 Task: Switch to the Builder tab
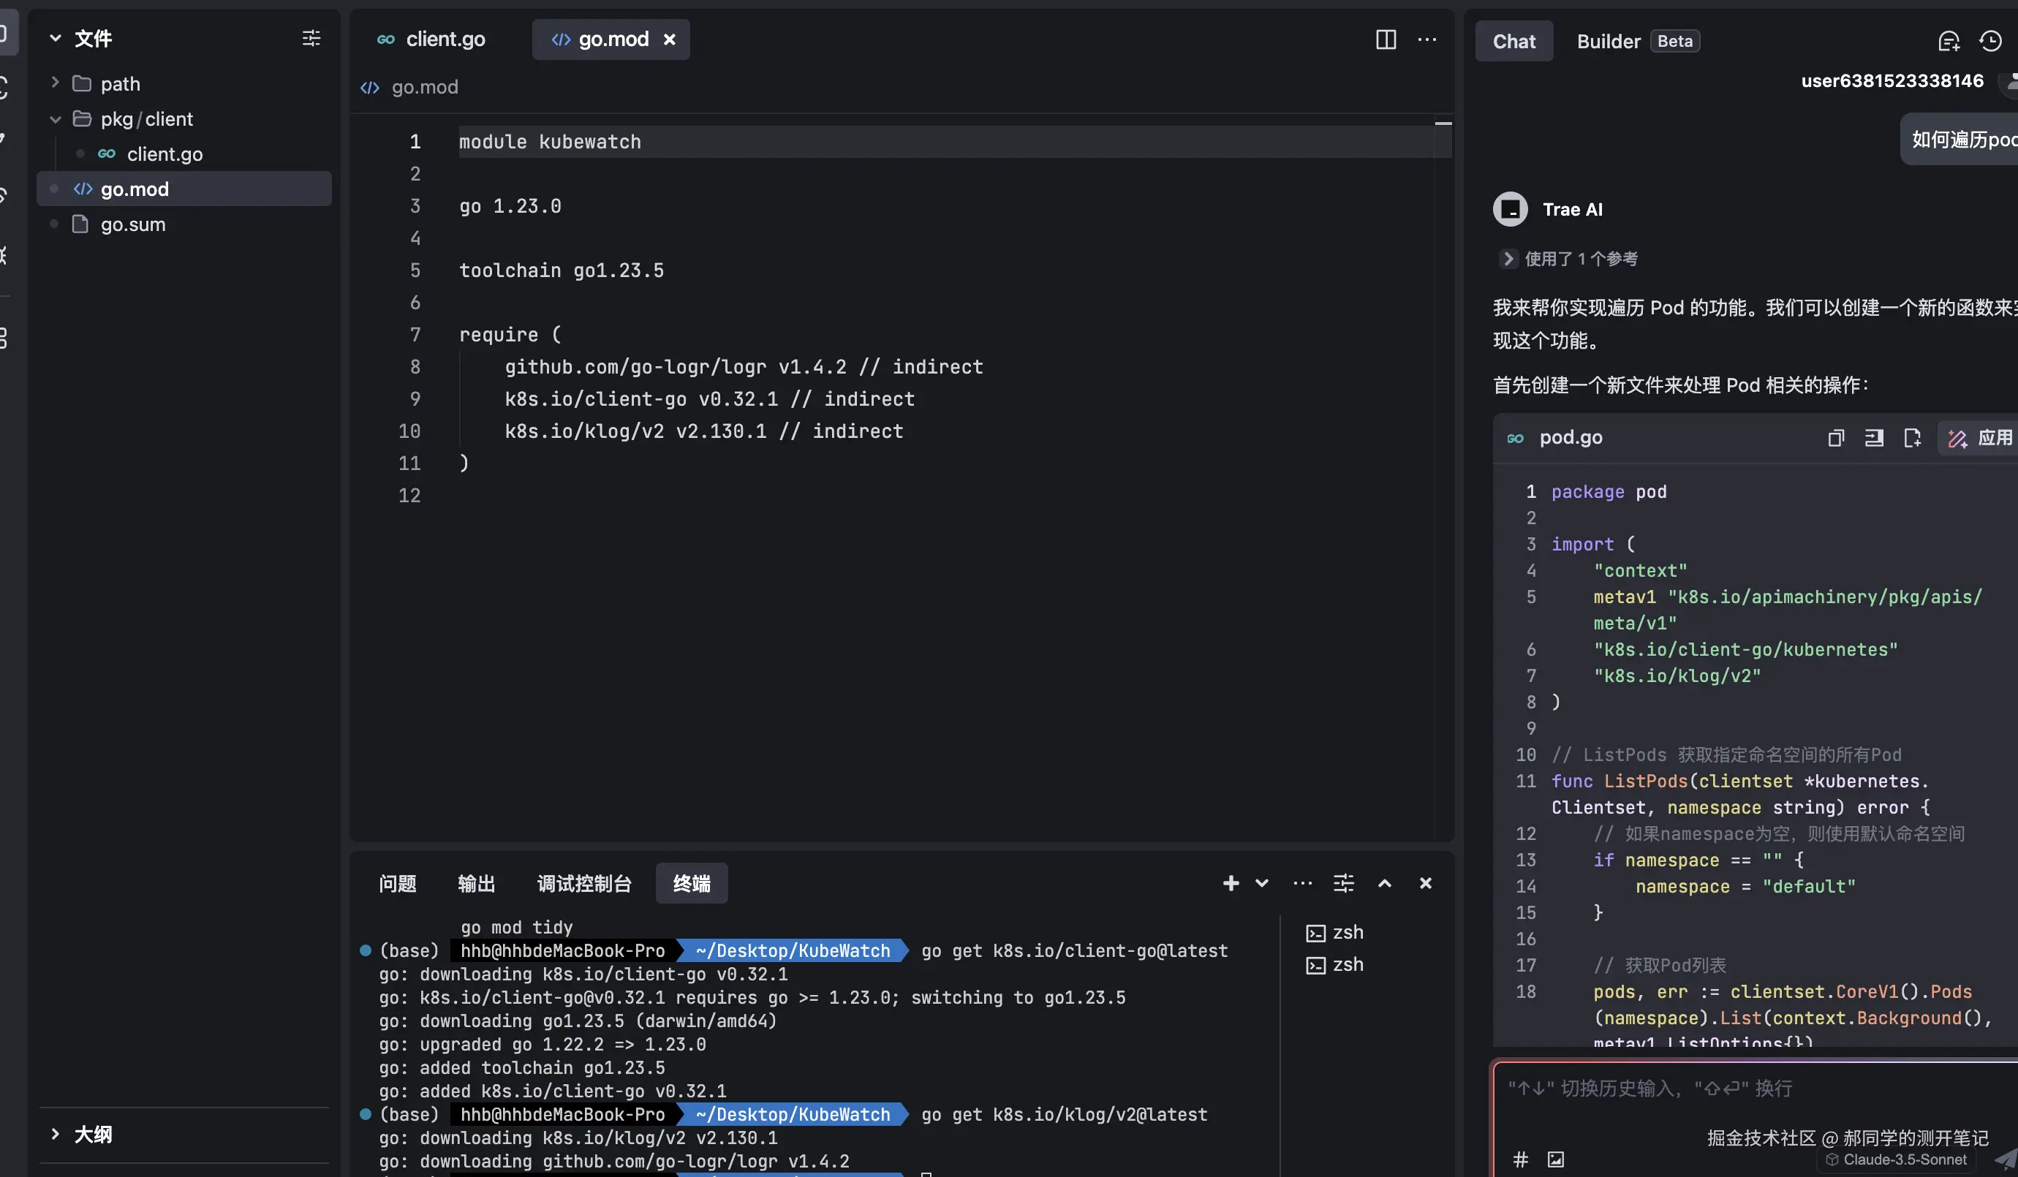pos(1608,41)
